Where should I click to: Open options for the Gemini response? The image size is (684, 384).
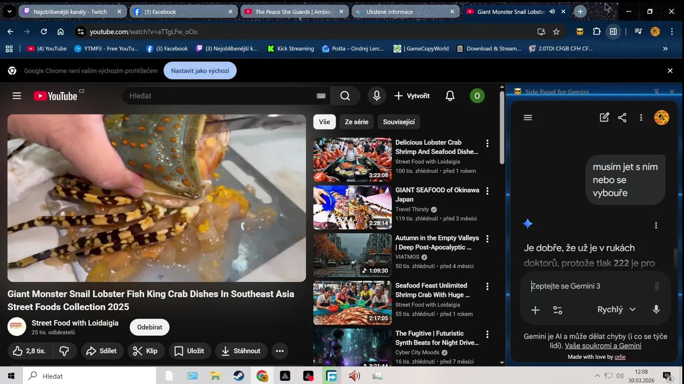pyautogui.click(x=656, y=225)
